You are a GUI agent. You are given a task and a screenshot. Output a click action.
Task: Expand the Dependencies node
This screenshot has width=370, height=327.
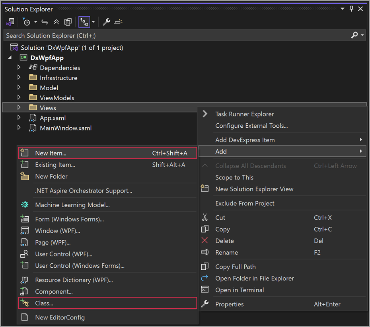(x=19, y=68)
